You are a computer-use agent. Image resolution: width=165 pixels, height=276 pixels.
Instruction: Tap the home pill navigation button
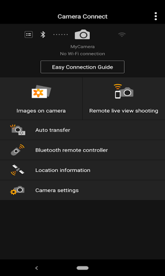pyautogui.click(x=82, y=268)
